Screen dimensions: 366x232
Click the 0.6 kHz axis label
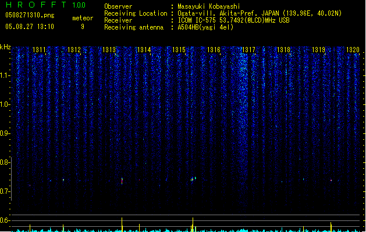5,220
